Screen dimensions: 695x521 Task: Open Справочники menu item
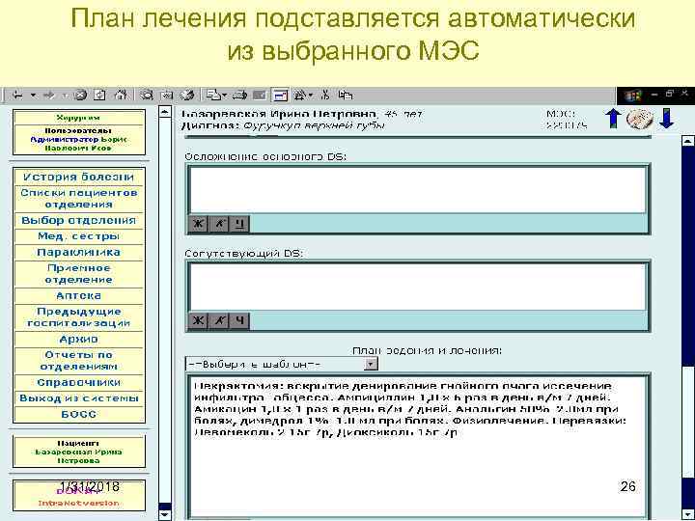[x=78, y=382]
